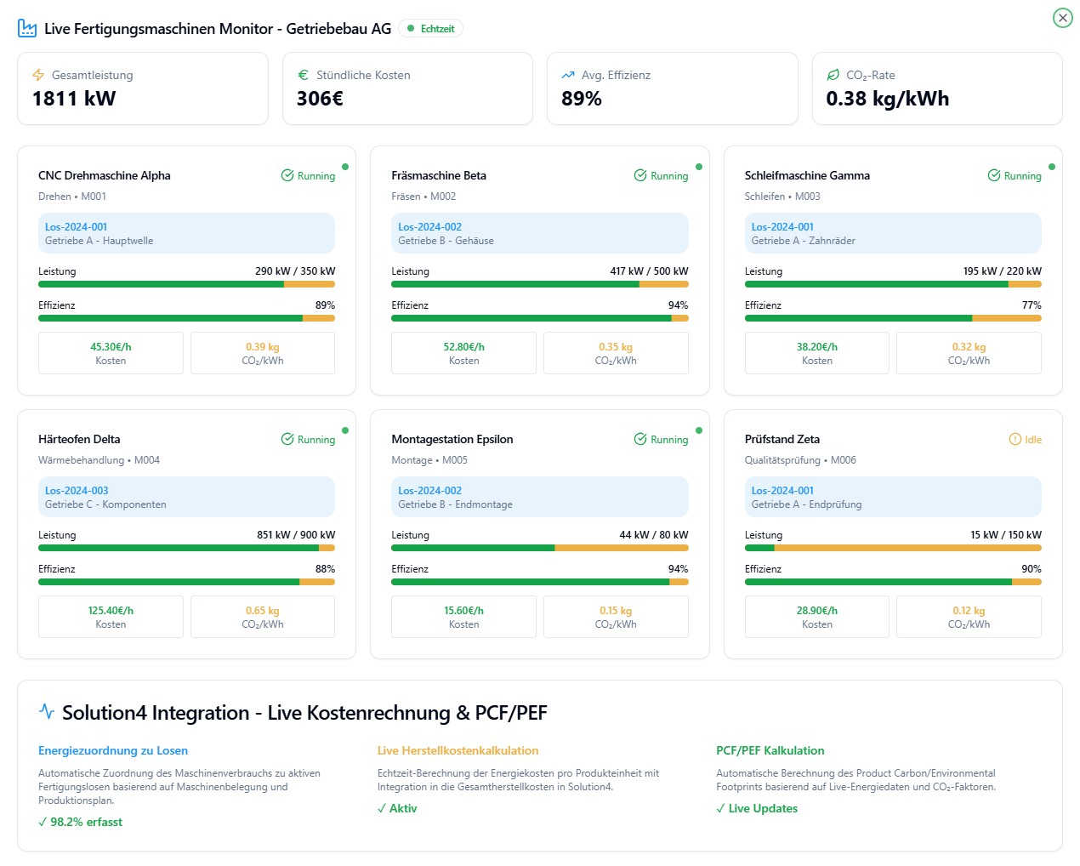Click the euro icon beside Stündliche Kosten
This screenshot has height=866, width=1080.
click(x=303, y=75)
